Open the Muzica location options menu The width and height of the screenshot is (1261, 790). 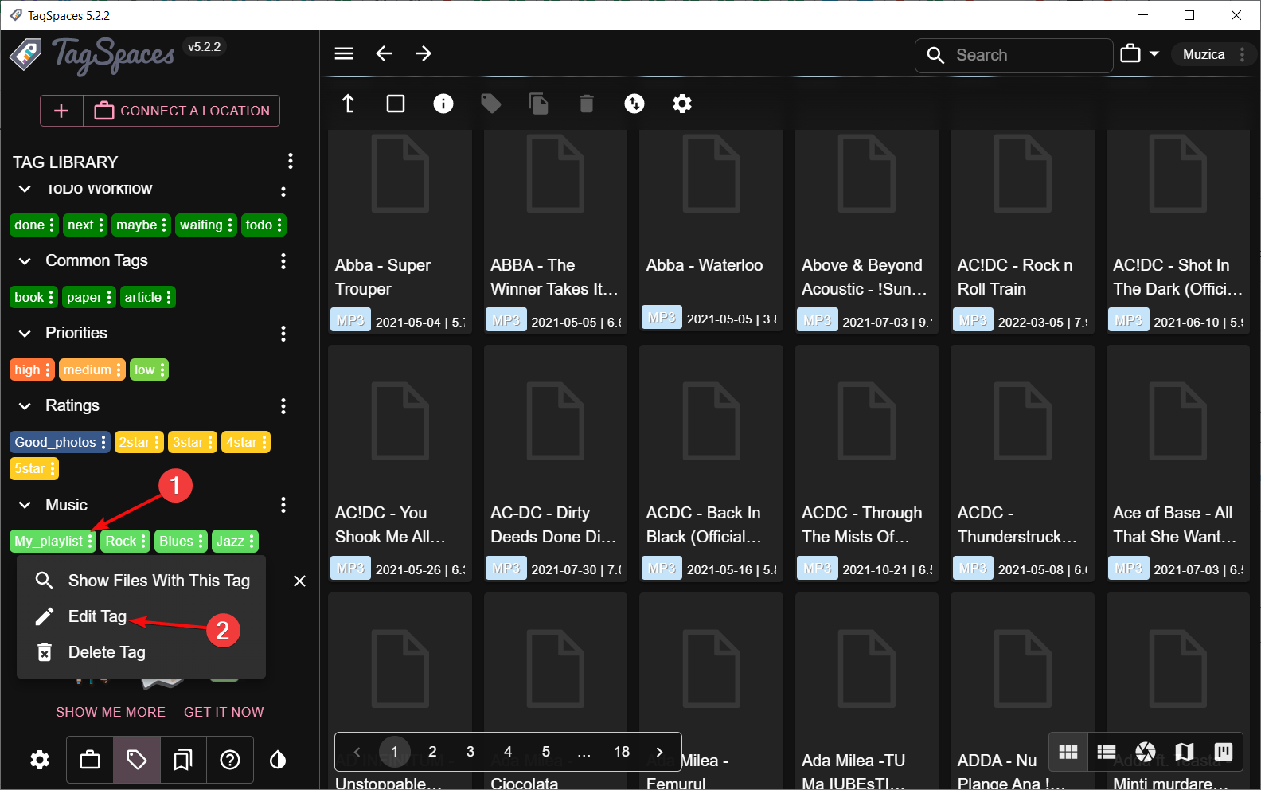click(x=1242, y=54)
